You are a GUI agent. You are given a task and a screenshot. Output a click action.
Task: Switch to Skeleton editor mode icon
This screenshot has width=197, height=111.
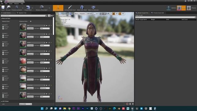168,8
